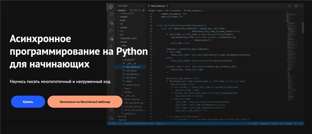Open the Extensions icon in activity bar
Screen dimensions: 312x134
point(111,38)
